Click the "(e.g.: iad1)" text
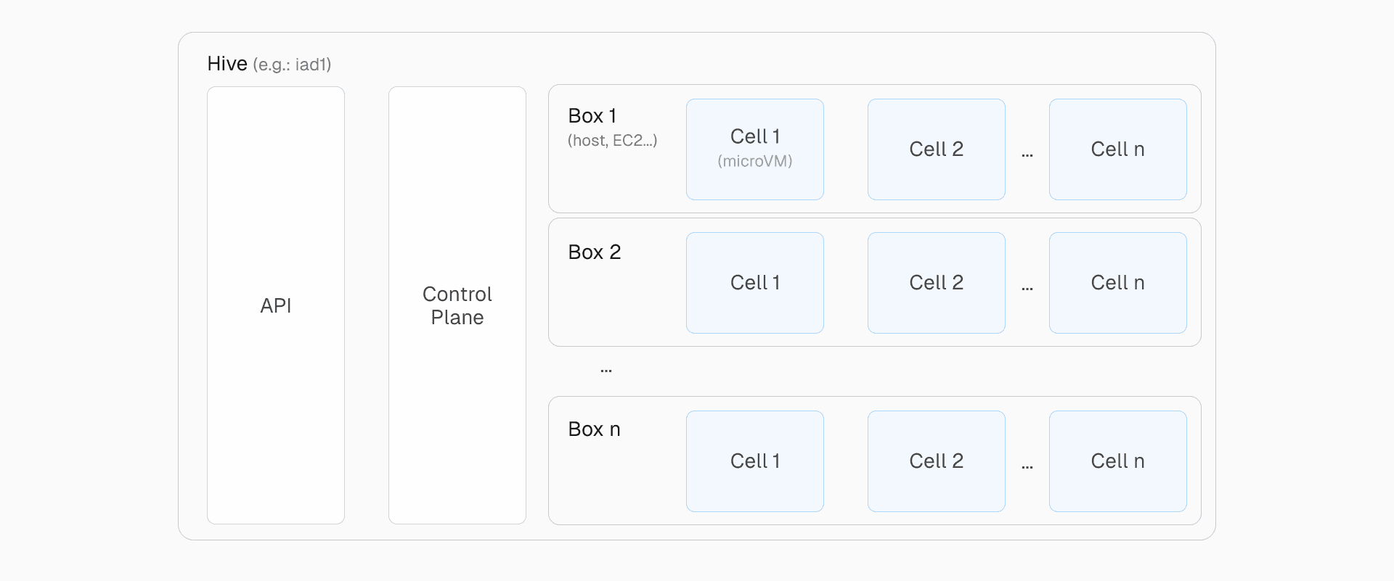1394x581 pixels. point(292,65)
